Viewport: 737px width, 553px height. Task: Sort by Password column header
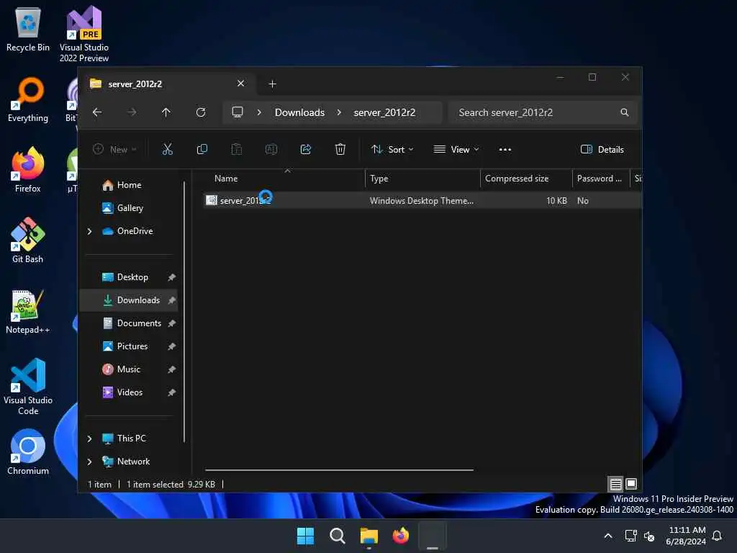[x=600, y=179]
